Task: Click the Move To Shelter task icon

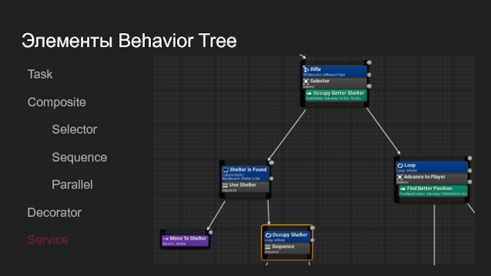Action: [x=165, y=239]
